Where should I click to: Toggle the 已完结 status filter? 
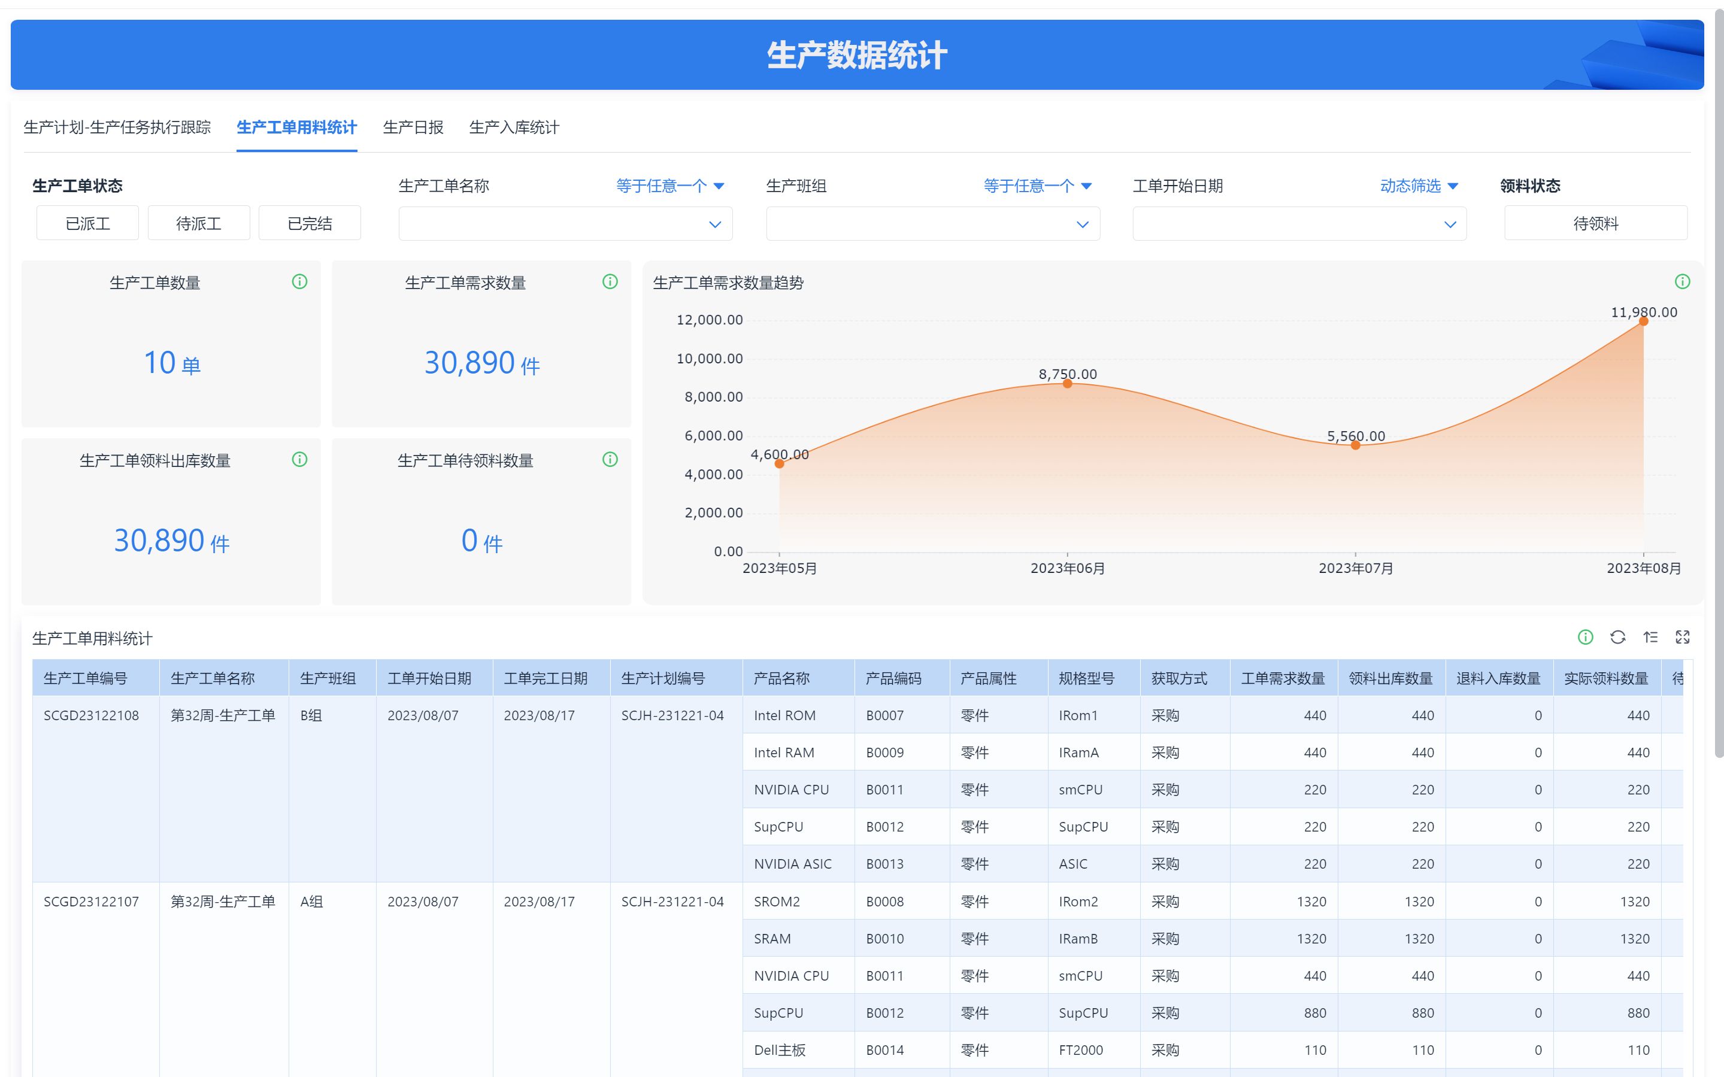(309, 224)
